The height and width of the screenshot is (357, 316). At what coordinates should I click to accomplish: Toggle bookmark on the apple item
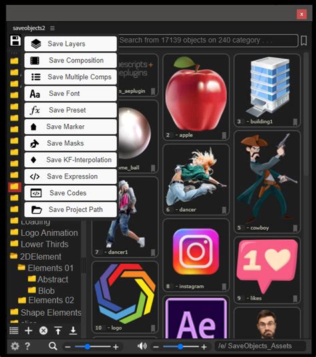click(224, 135)
